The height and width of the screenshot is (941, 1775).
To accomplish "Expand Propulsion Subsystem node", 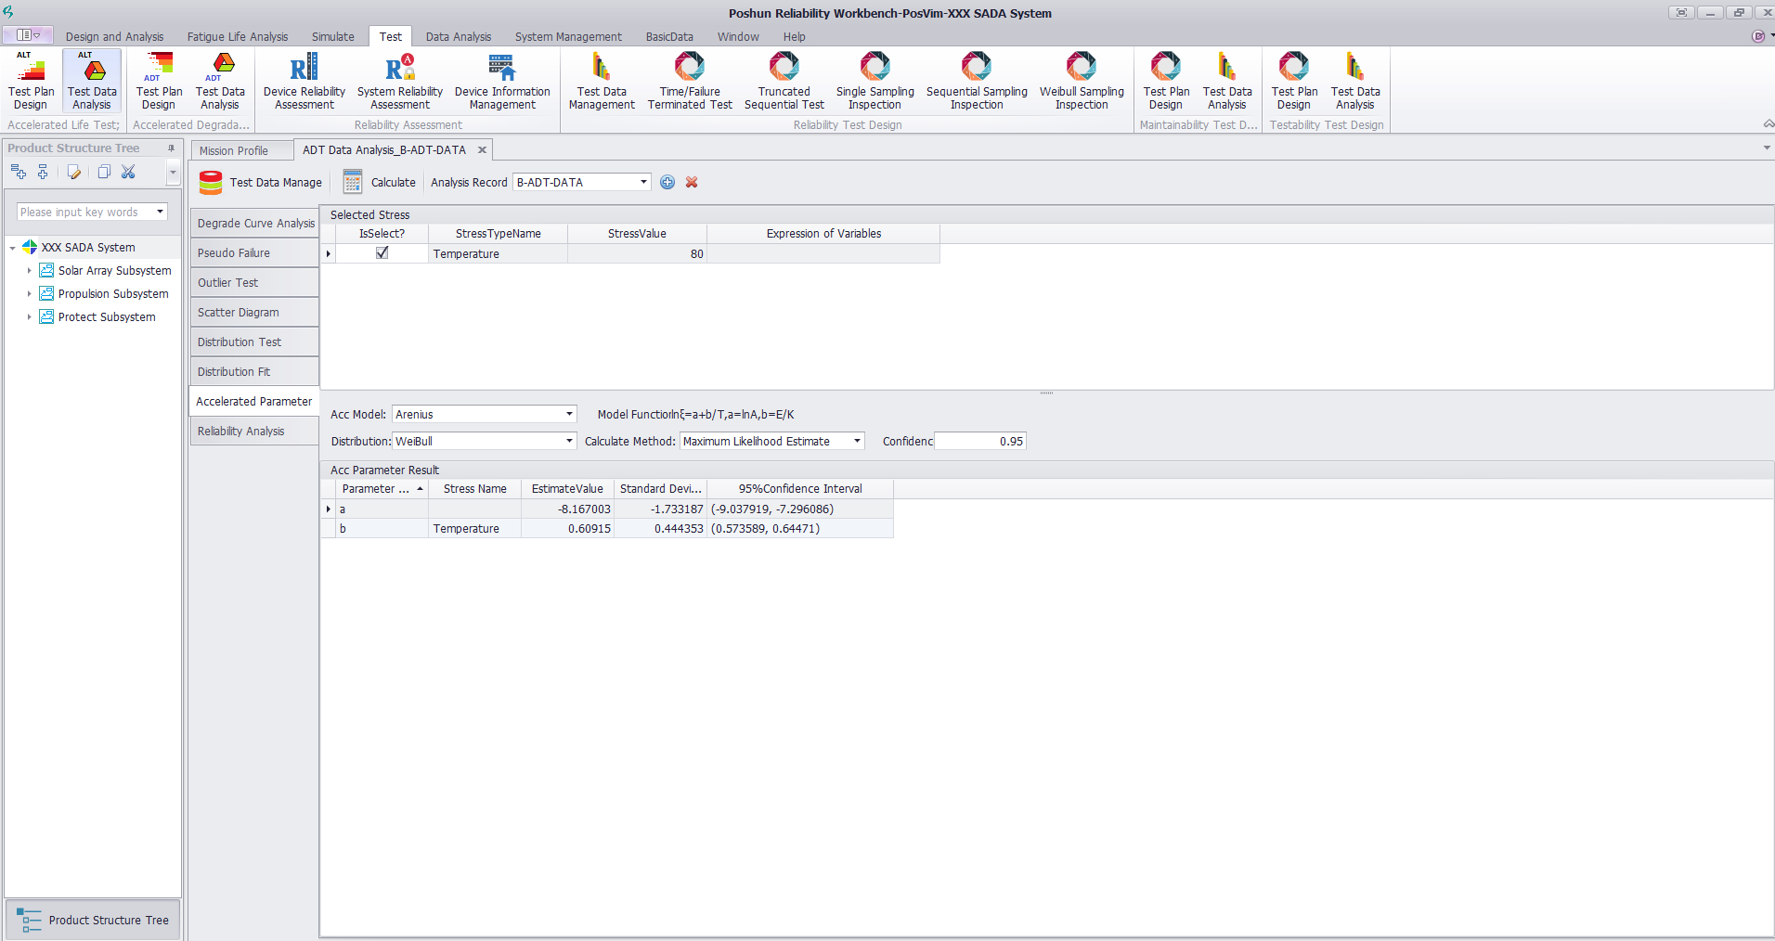I will [x=29, y=294].
